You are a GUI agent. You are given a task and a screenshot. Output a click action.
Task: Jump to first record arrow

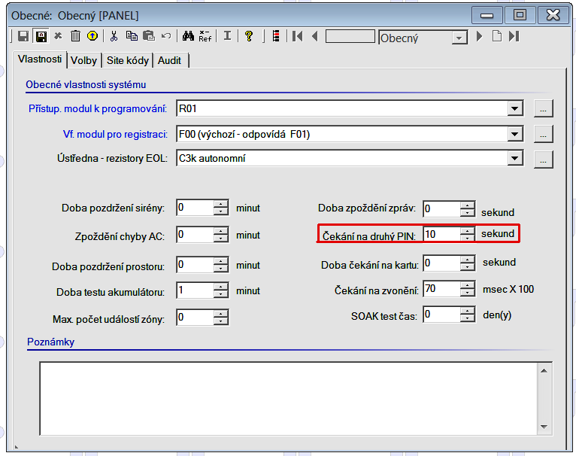298,36
